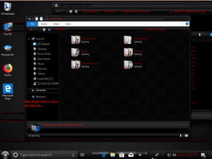Click quick access properties icon in title bar
Screen dimensions: 212x159
pos(36,19)
